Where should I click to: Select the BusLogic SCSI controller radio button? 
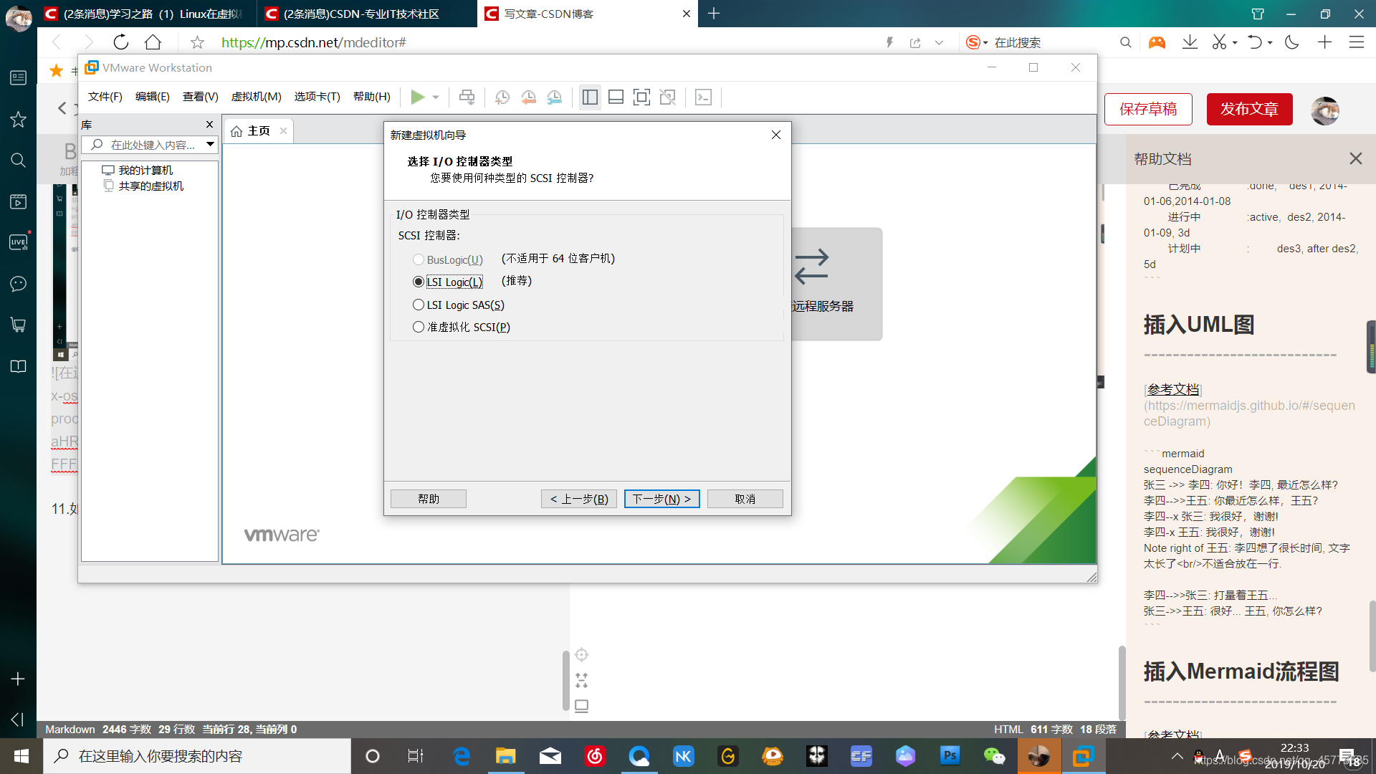tap(419, 259)
